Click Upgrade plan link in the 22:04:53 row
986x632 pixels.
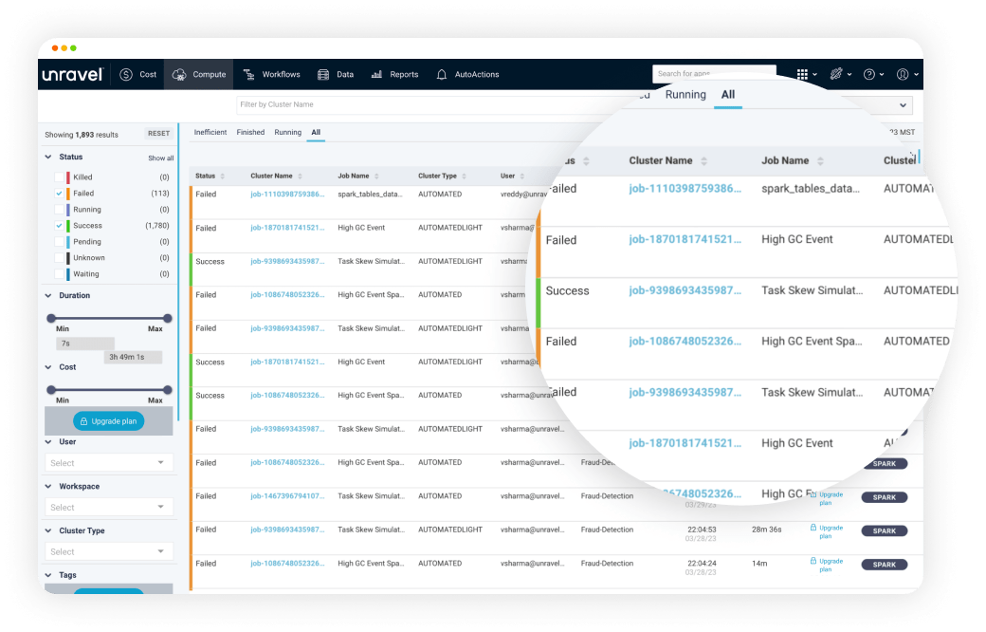click(827, 532)
